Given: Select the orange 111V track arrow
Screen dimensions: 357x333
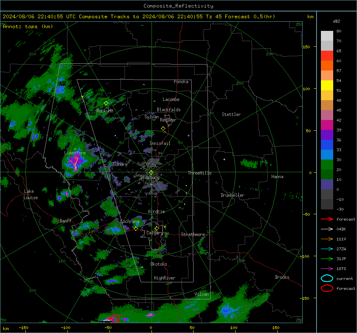Looking at the screenshot, I should pos(327,239).
